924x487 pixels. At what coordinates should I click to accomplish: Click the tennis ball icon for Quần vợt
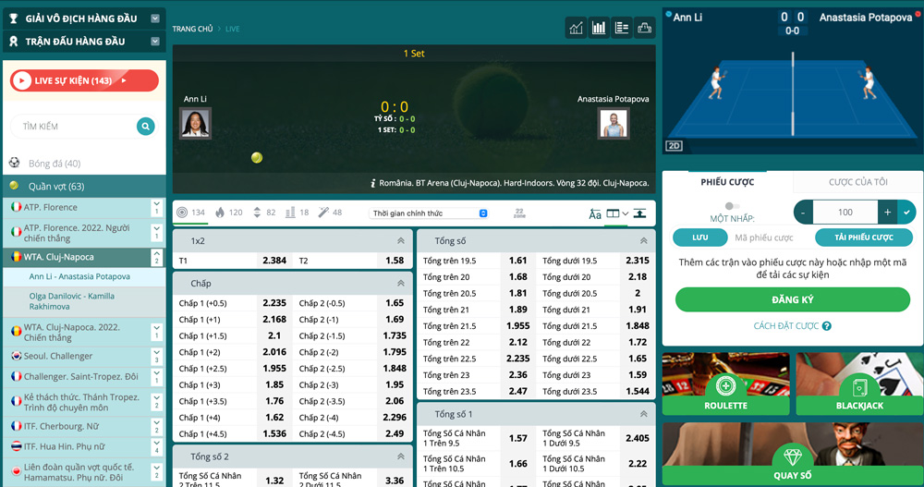coord(15,186)
